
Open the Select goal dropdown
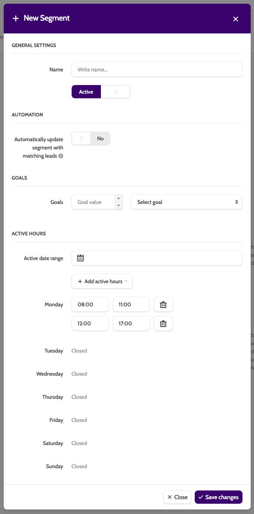point(186,202)
